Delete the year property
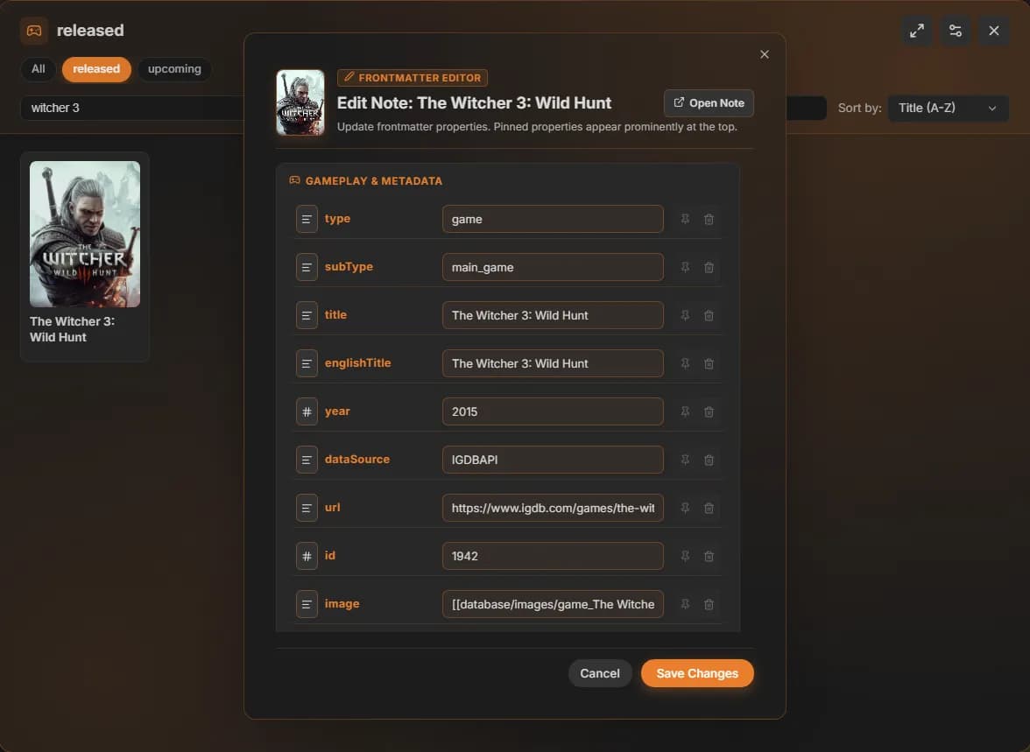Image resolution: width=1030 pixels, height=752 pixels. [x=709, y=411]
